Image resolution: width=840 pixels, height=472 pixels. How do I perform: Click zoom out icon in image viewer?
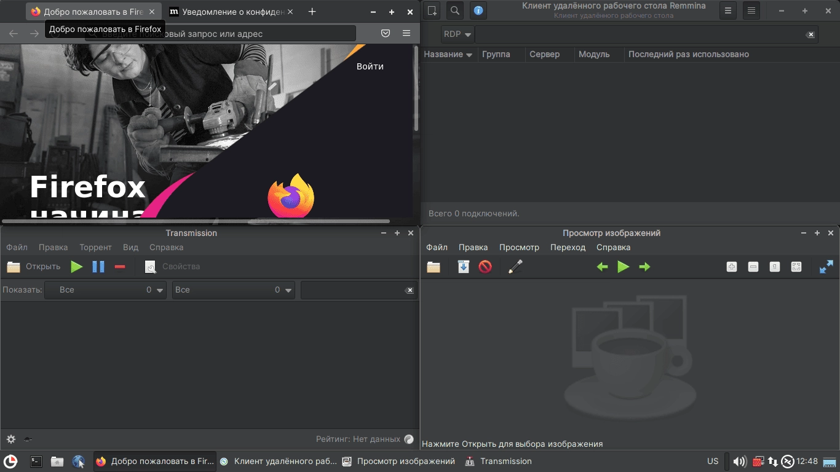coord(753,267)
